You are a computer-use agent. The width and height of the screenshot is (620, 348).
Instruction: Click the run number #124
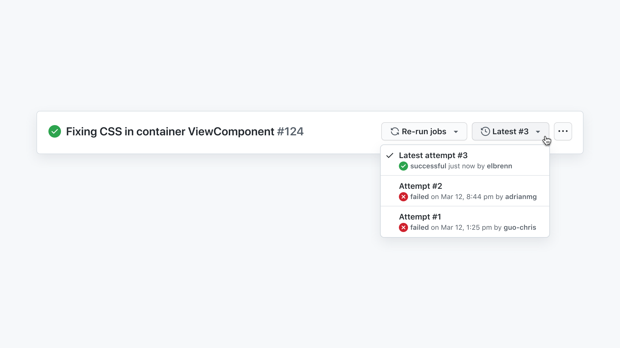[x=290, y=132]
